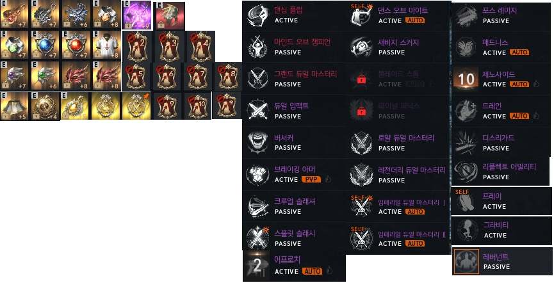Select the 포스 레이지 passive icon
This screenshot has height=283, width=554.
[x=466, y=15]
